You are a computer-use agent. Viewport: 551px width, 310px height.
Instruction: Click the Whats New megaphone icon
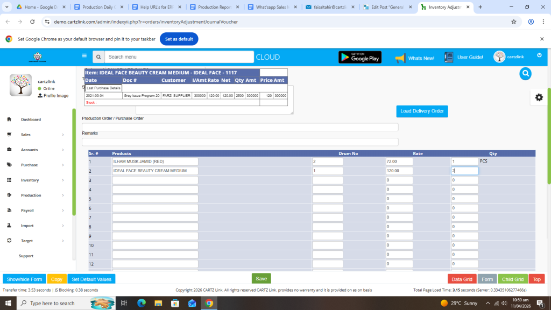click(x=400, y=58)
